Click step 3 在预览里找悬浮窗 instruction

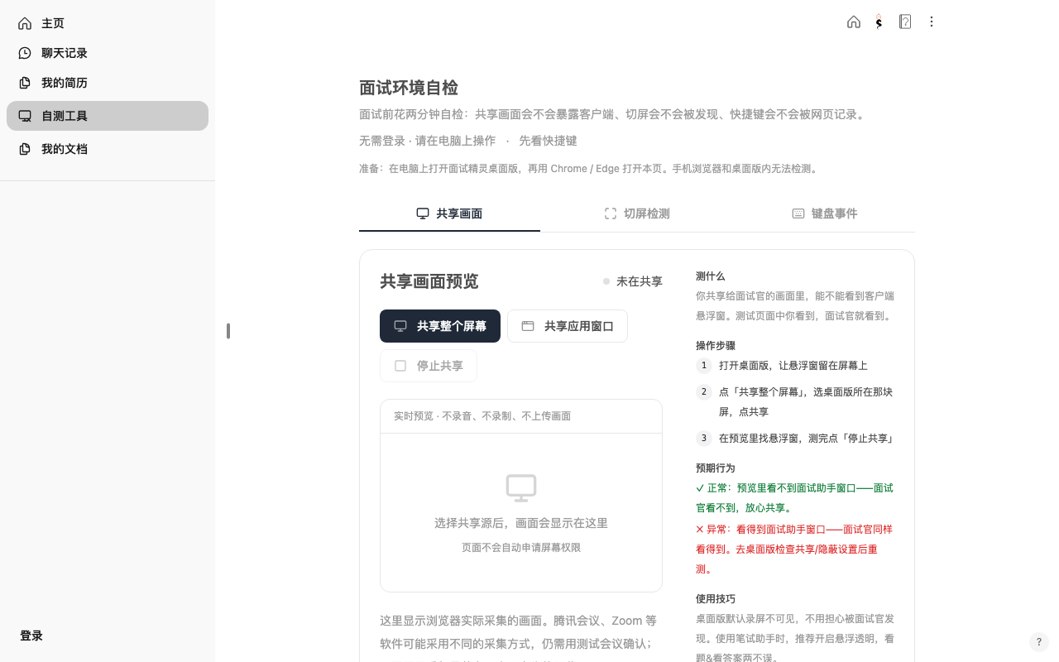coord(807,439)
